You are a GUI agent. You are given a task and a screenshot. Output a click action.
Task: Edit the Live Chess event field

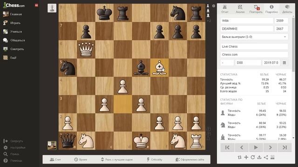click(x=254, y=46)
